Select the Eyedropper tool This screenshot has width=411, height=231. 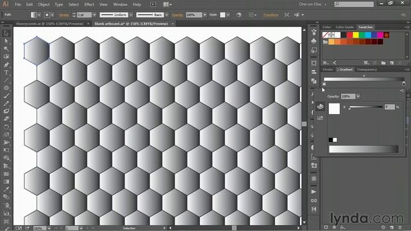pyautogui.click(x=6, y=189)
